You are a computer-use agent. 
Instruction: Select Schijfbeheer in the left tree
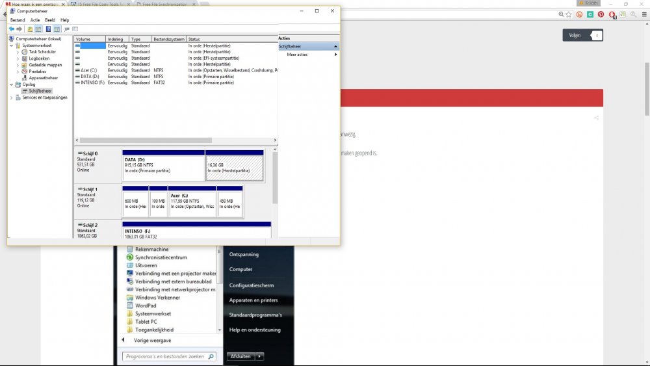pos(40,91)
